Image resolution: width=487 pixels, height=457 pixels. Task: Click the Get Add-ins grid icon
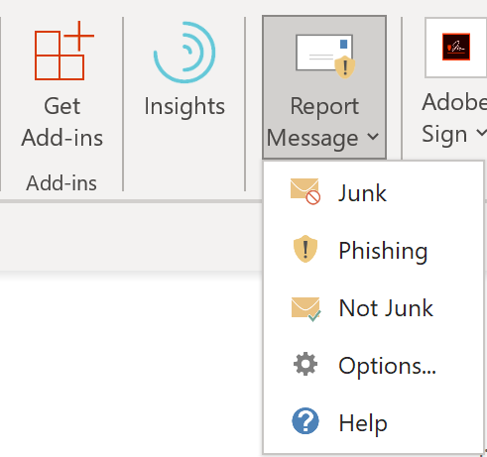pyautogui.click(x=64, y=51)
